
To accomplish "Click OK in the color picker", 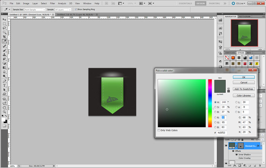I will point(244,77).
